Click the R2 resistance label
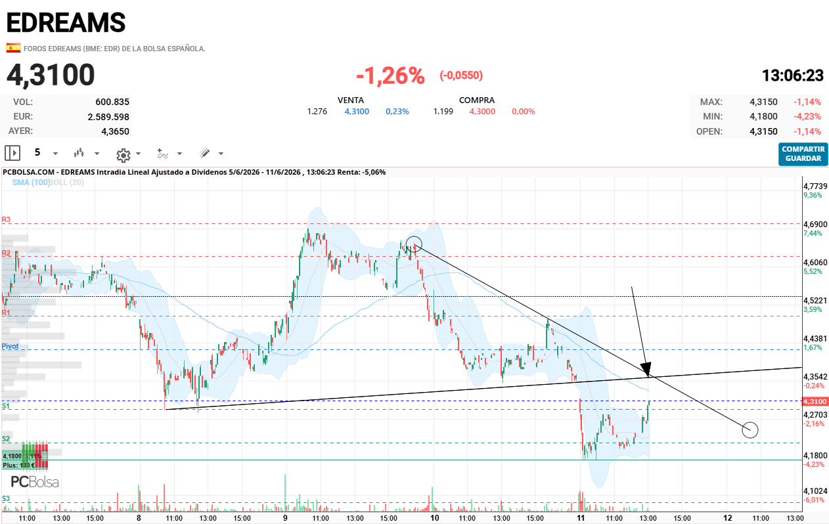 5,253
